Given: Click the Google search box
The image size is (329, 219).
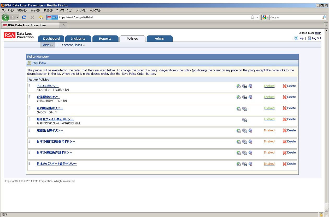Looking at the screenshot, I should pyautogui.click(x=295, y=17).
